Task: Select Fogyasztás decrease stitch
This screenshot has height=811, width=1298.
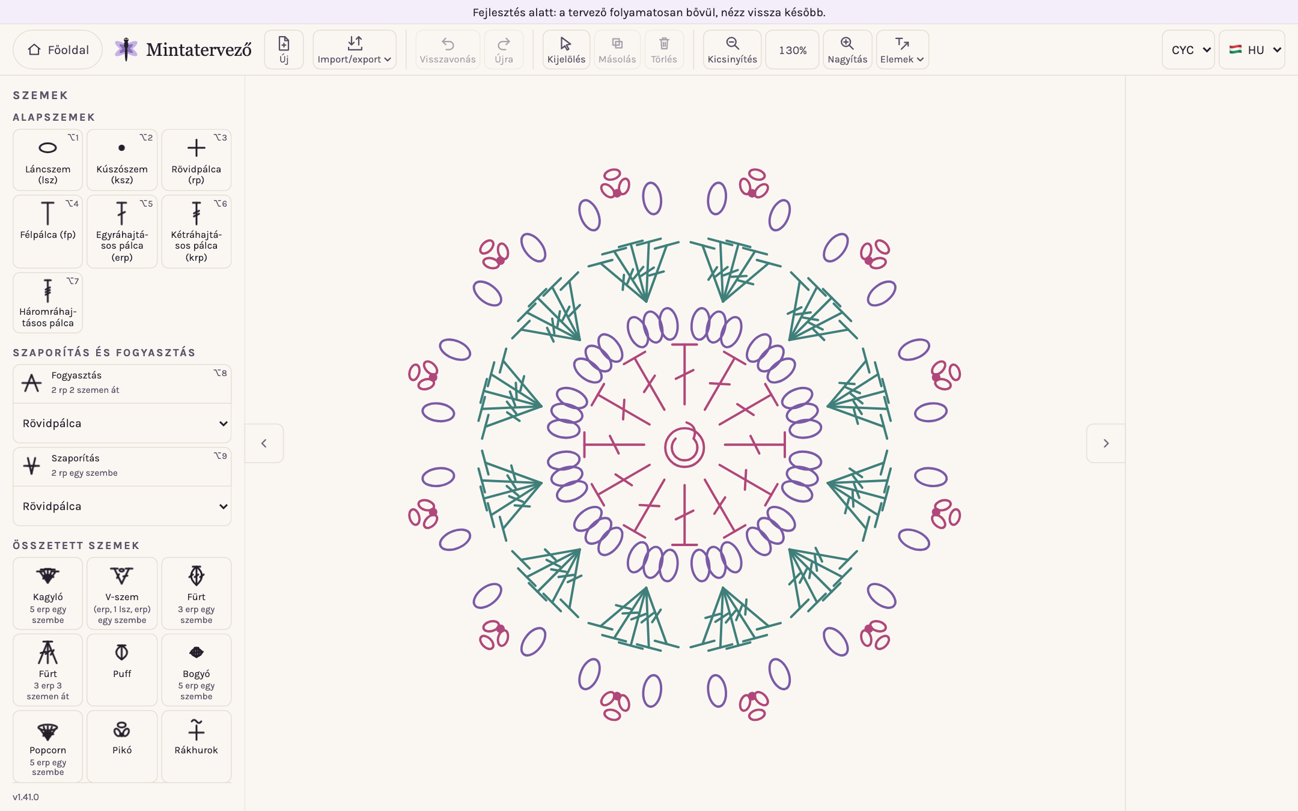Action: click(122, 383)
